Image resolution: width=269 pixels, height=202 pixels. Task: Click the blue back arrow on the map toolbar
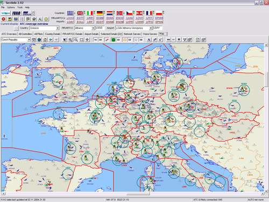[51, 40]
